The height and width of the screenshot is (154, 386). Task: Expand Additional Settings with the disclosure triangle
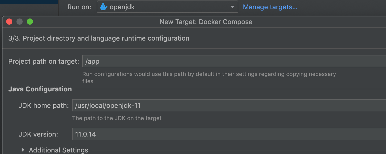(x=23, y=150)
